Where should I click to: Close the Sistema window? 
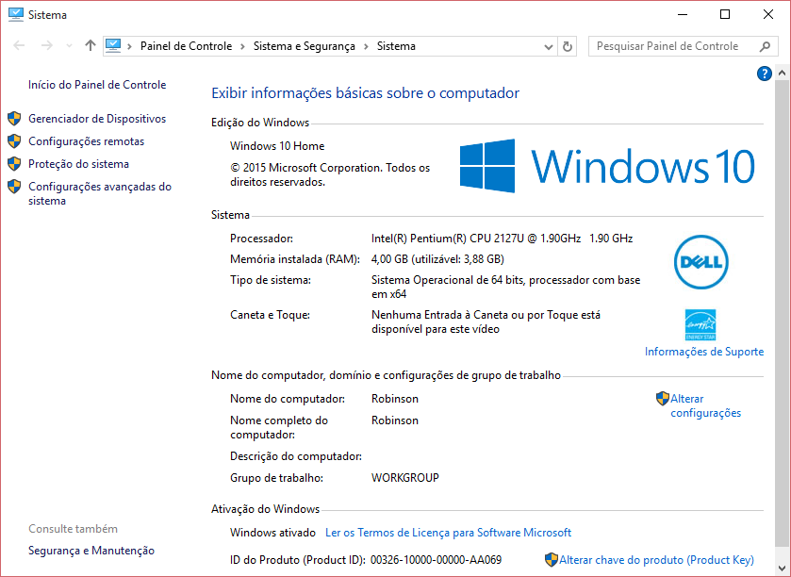(768, 15)
